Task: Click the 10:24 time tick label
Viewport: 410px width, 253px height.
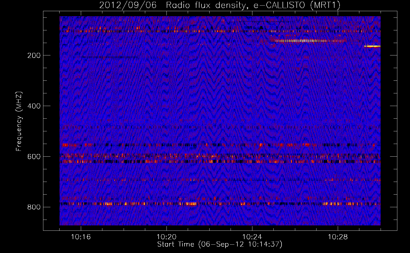Action: [x=252, y=237]
